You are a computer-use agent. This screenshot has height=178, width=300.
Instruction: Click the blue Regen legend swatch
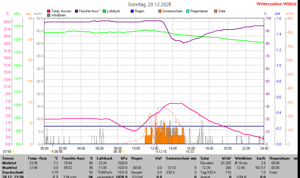(x=132, y=11)
